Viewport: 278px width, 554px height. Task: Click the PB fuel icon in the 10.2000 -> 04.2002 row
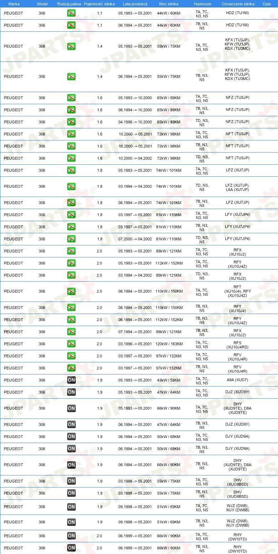pos(71,158)
